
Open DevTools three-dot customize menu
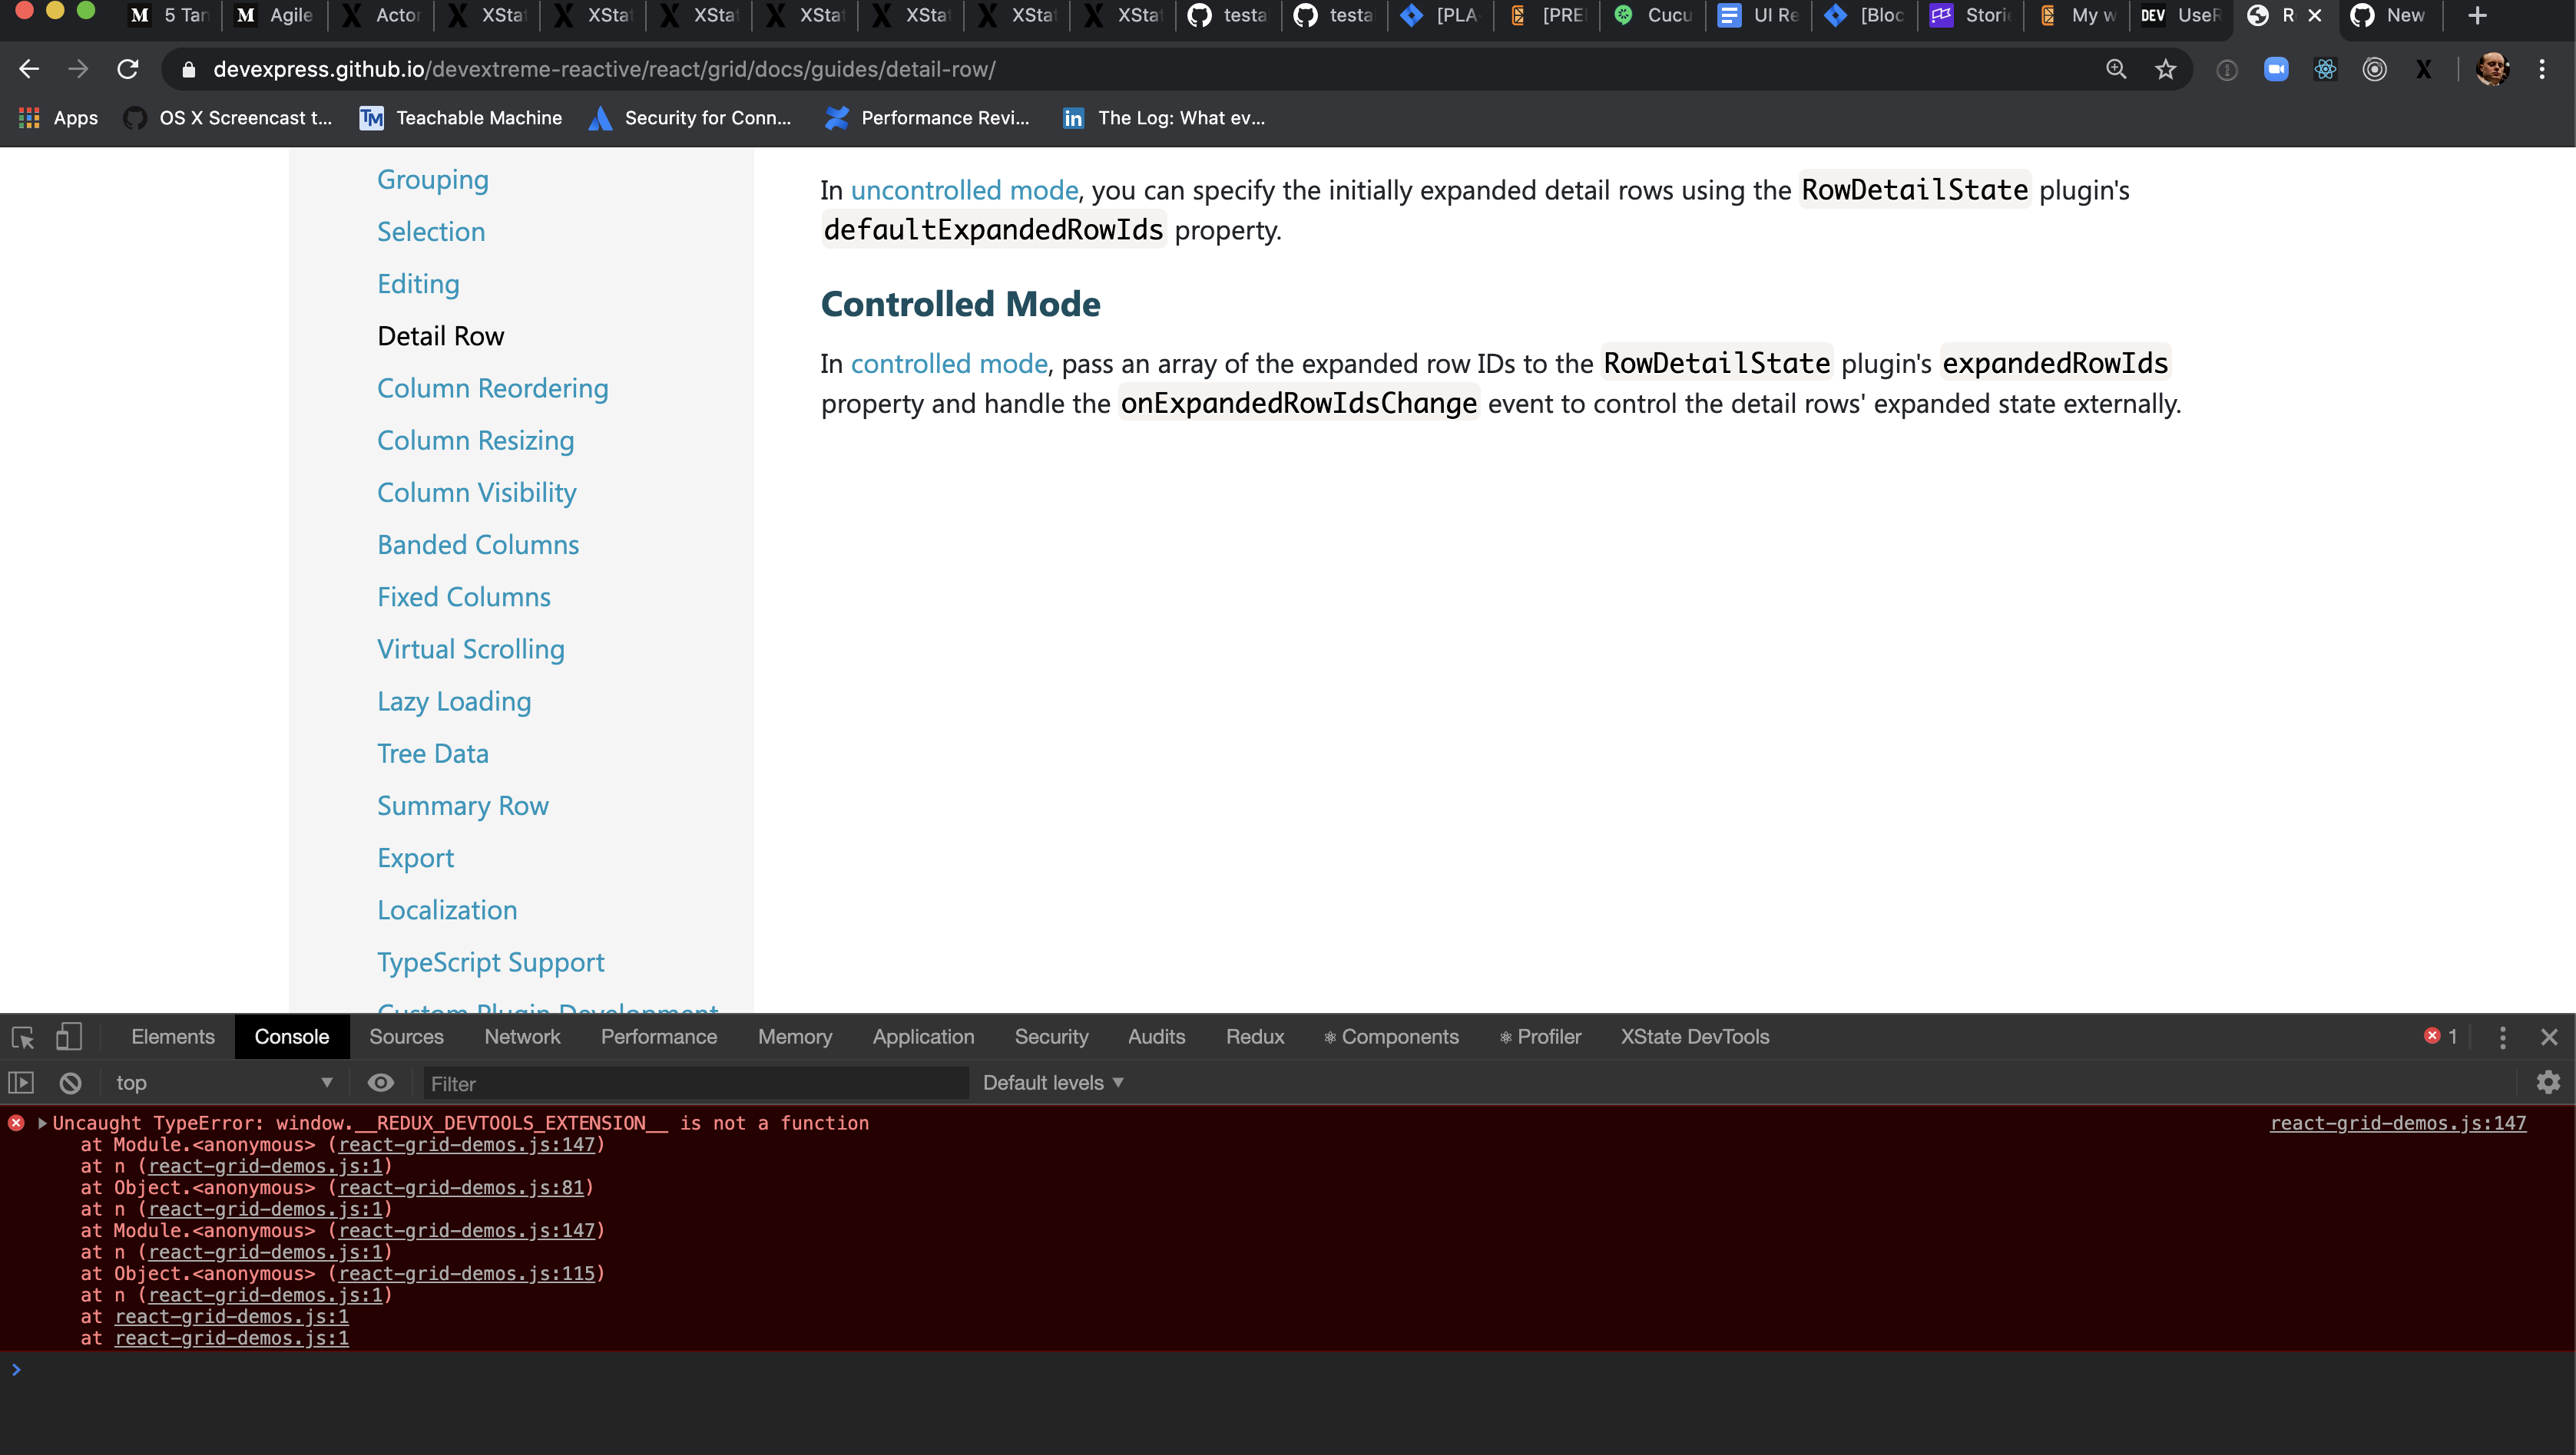pyautogui.click(x=2502, y=1038)
